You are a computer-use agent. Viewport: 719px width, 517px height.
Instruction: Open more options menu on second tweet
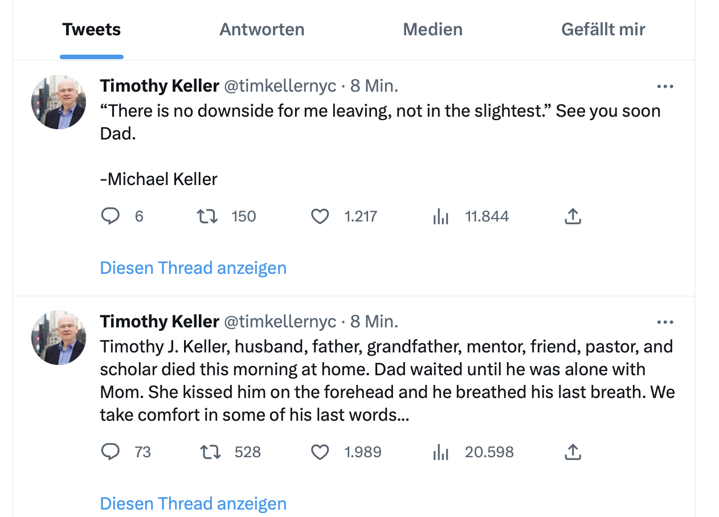665,322
